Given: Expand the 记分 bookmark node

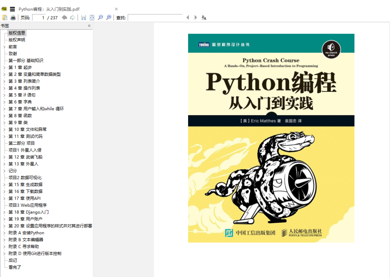Looking at the screenshot, I should coord(4,171).
